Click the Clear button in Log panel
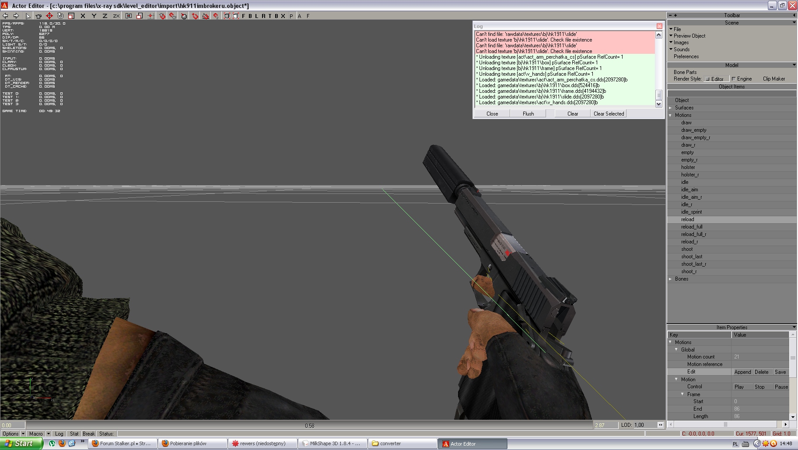 [573, 113]
